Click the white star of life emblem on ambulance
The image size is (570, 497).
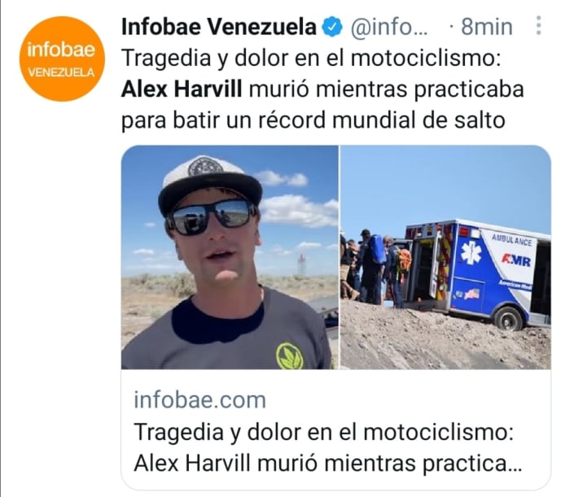click(x=471, y=252)
